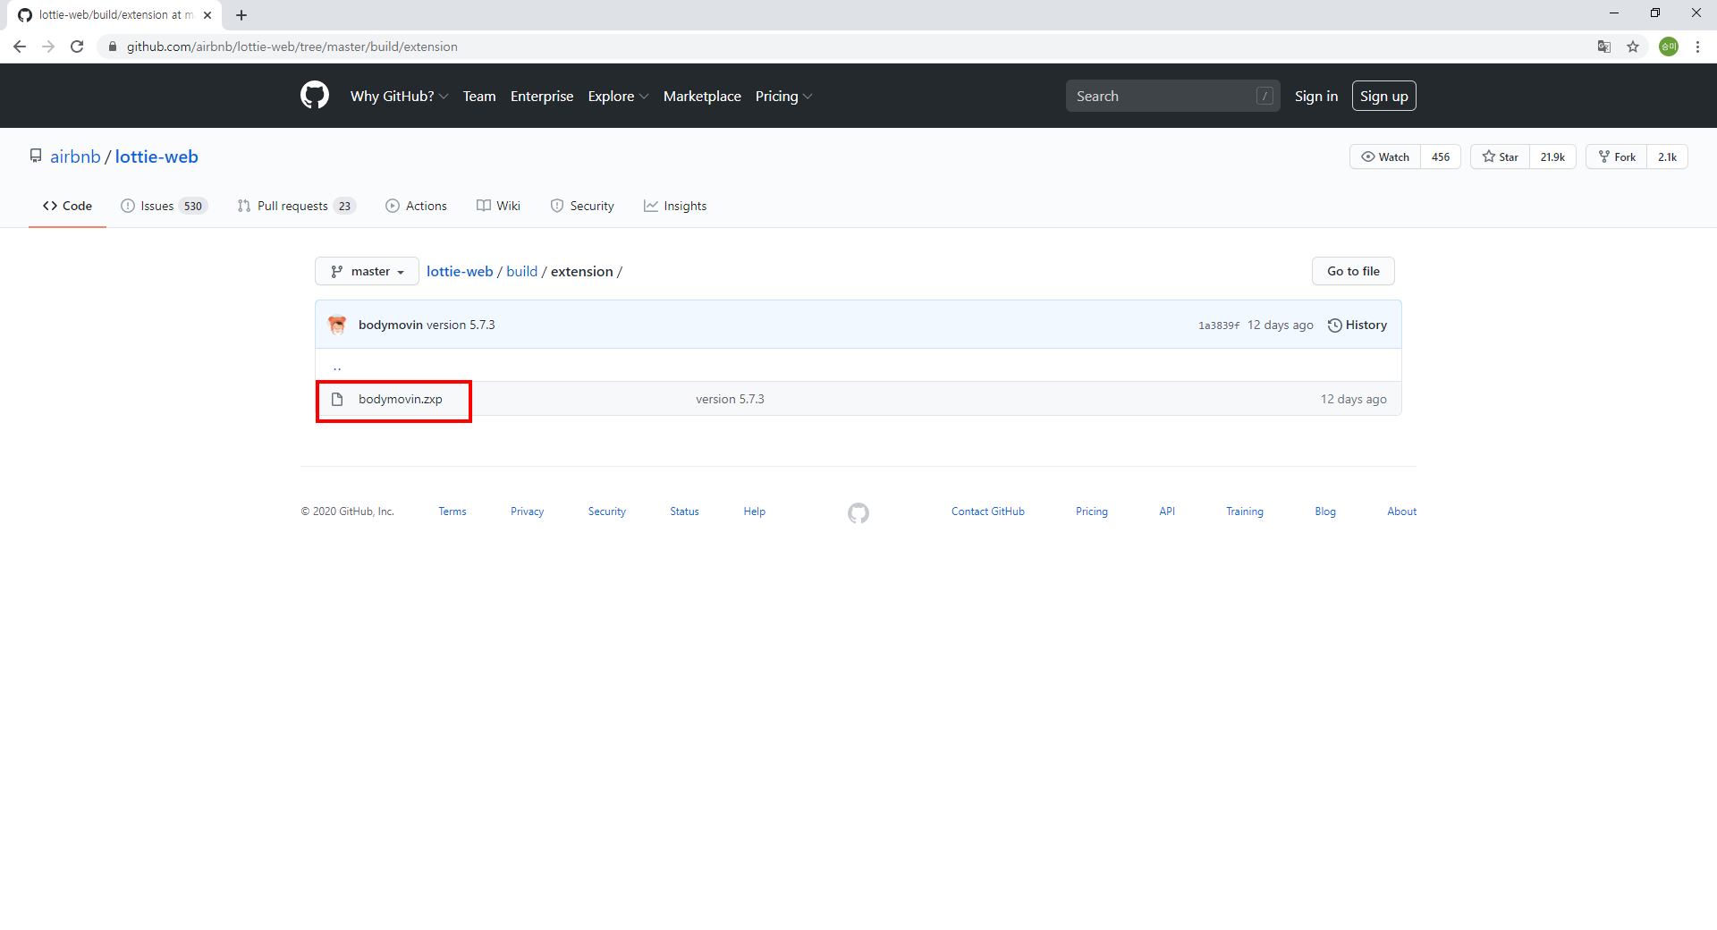Open the footer Terms link
The image size is (1717, 930).
pyautogui.click(x=453, y=511)
